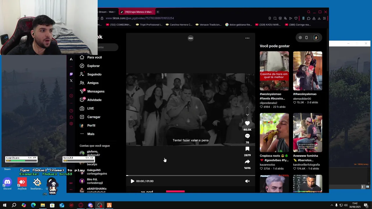
Task: Open the Opera easy setup menu icon
Action: [x=324, y=18]
